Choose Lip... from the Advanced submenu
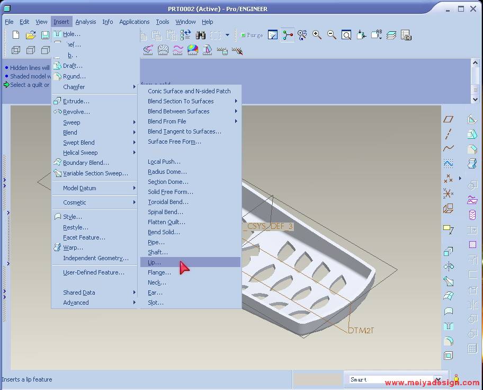This screenshot has width=483, height=390. (x=190, y=262)
